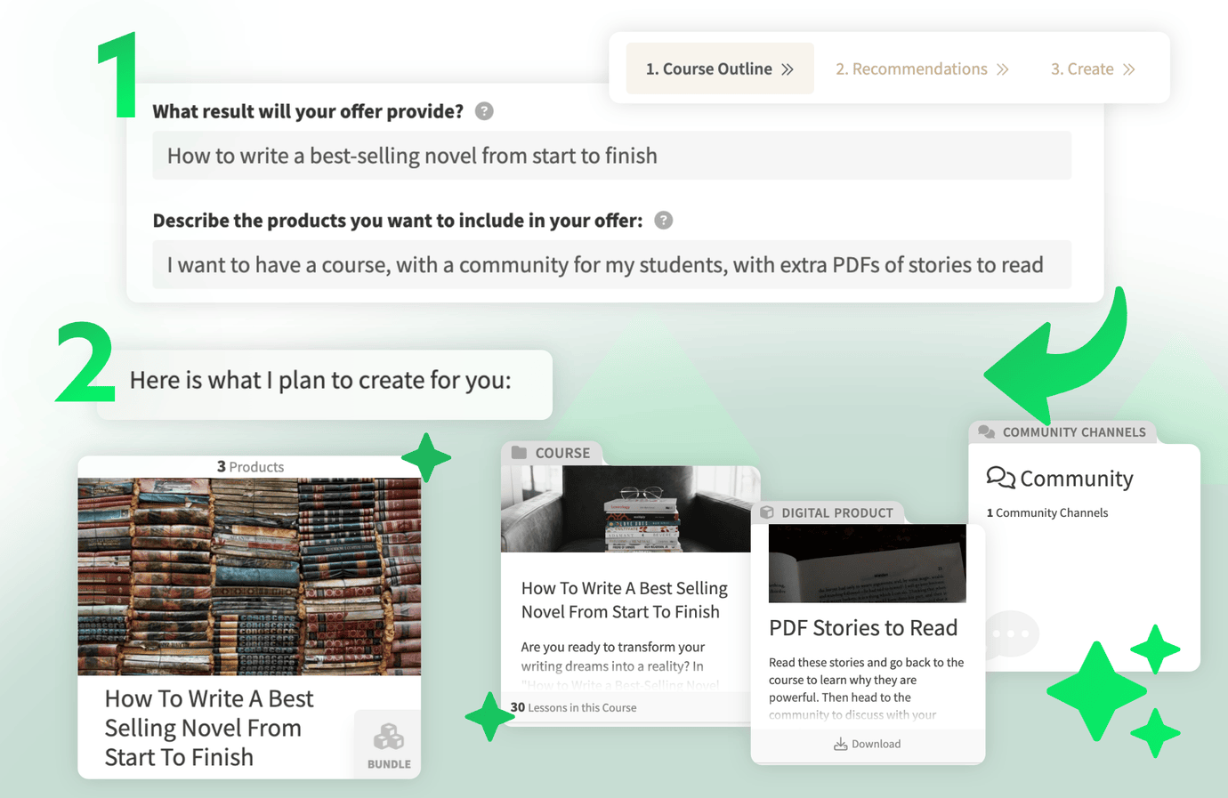The height and width of the screenshot is (798, 1228).
Task: Click the digital product description paragraph
Action: pyautogui.click(x=866, y=689)
